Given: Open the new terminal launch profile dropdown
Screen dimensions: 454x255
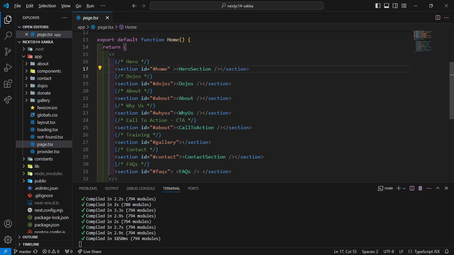Looking at the screenshot, I should (404, 188).
